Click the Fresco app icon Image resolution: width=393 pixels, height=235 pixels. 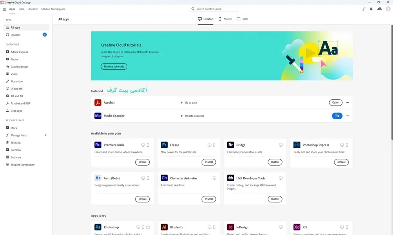coord(164,145)
